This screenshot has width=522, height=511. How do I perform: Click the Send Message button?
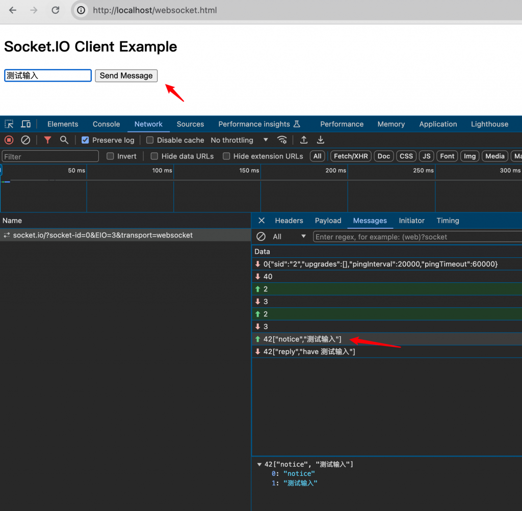click(x=126, y=75)
